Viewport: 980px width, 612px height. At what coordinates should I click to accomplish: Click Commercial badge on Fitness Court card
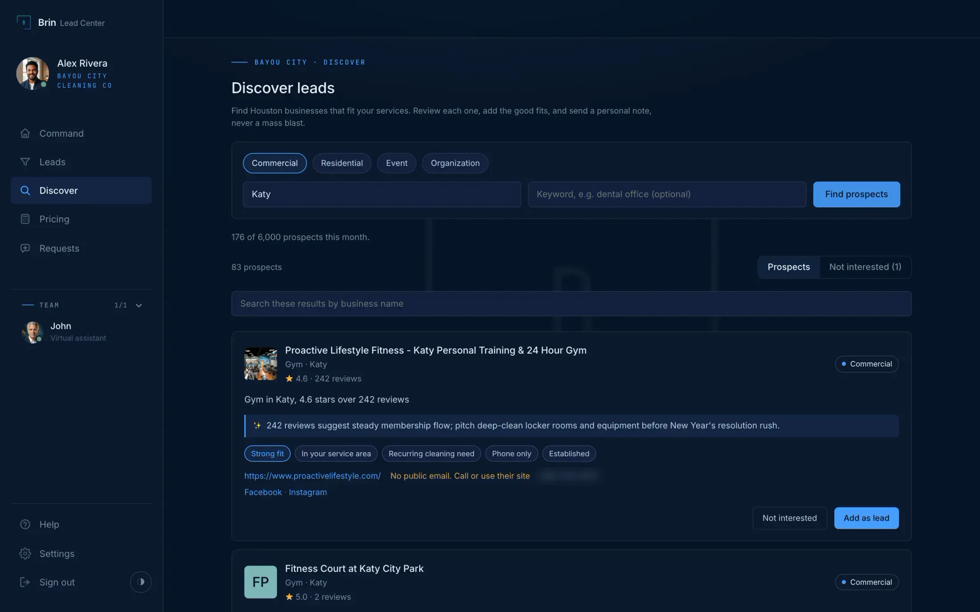point(866,582)
